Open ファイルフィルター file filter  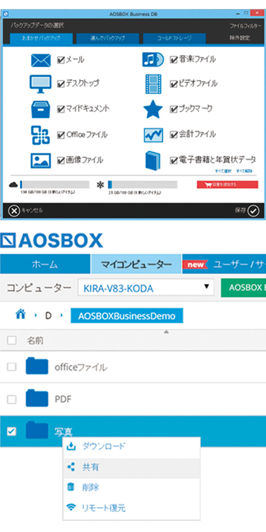tap(245, 26)
